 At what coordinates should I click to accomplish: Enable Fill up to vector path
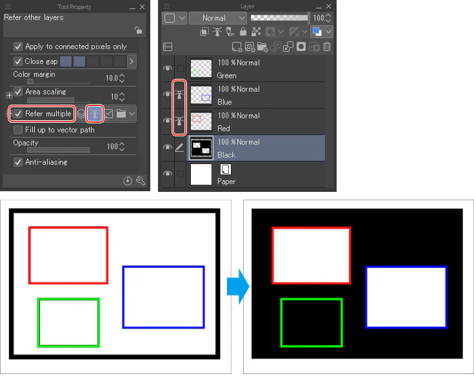[18, 130]
